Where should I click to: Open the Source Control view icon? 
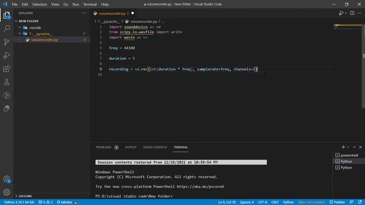pyautogui.click(x=6, y=42)
